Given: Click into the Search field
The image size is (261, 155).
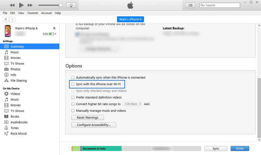Looking at the screenshot, I should coord(219,5).
